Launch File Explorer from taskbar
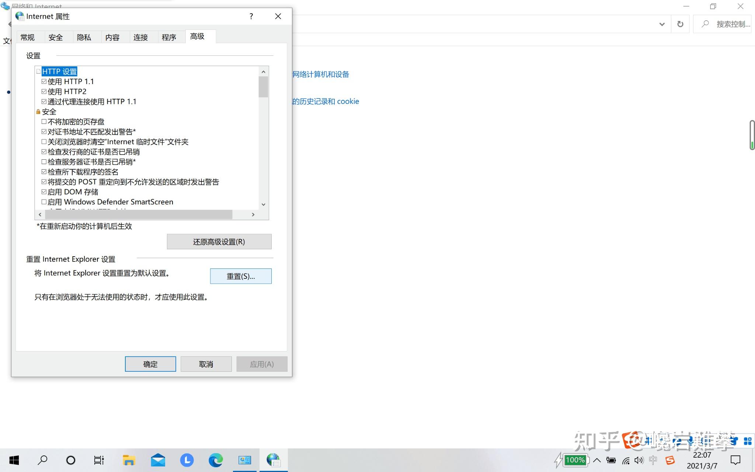This screenshot has width=755, height=472. pyautogui.click(x=129, y=460)
